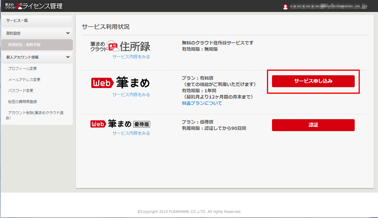Viewport: 378px width, 218px height.
Task: Click the 筆まめクラウド ライセンス管理 header logo
Action: pyautogui.click(x=34, y=6)
